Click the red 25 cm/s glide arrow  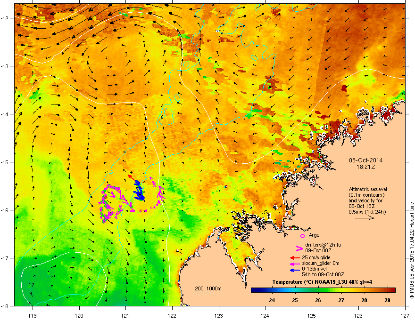tap(295, 258)
